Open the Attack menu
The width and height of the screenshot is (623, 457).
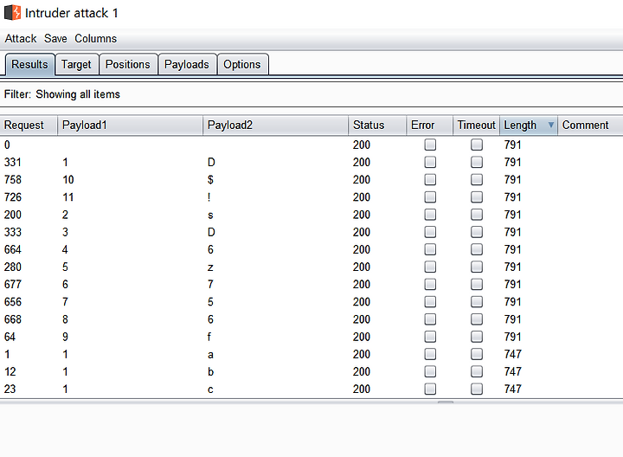21,39
